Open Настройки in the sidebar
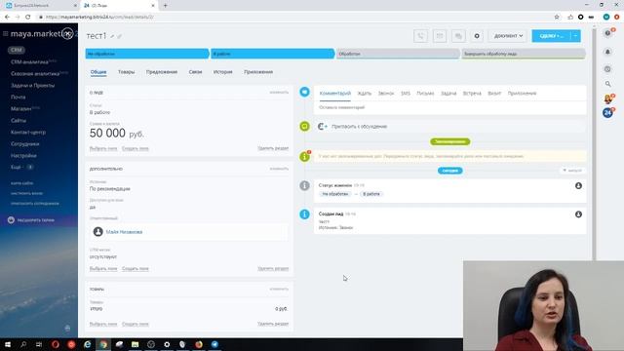 (x=23, y=156)
